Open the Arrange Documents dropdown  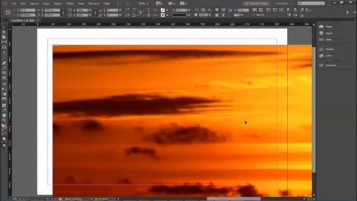pyautogui.click(x=183, y=3)
